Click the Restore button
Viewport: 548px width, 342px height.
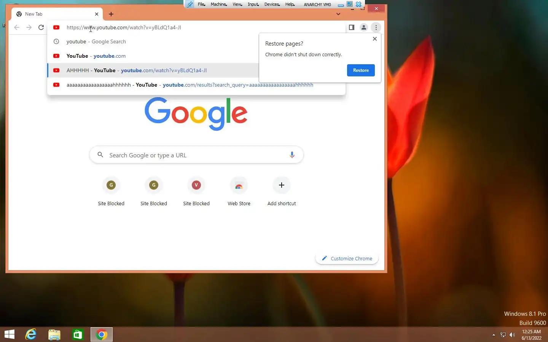[361, 70]
